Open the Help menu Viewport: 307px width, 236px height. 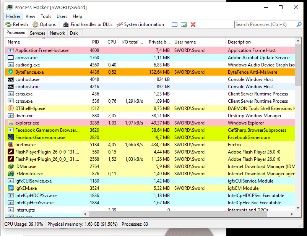click(77, 16)
